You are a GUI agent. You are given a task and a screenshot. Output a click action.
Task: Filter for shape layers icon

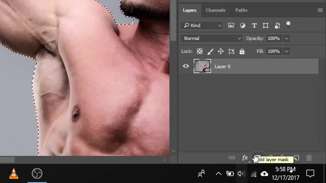click(x=266, y=26)
